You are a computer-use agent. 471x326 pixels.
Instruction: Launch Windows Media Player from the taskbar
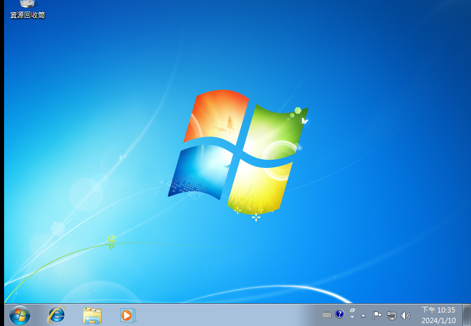click(128, 316)
